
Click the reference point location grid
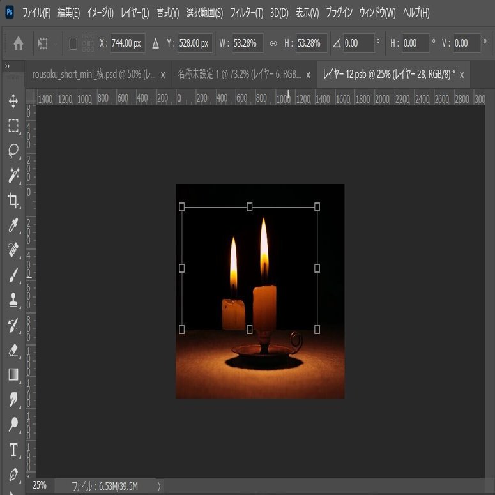coord(88,43)
